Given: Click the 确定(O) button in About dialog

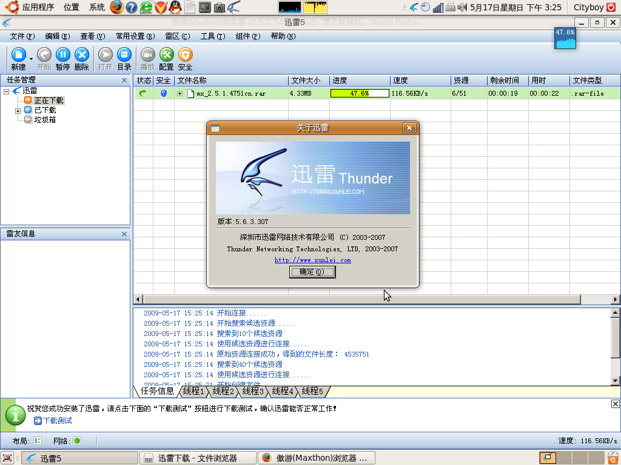Looking at the screenshot, I should 312,272.
